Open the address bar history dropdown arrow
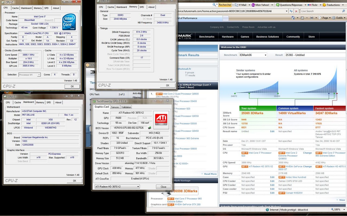The width and height of the screenshot is (347, 216). tap(287, 11)
